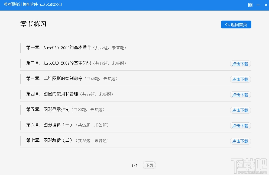Image resolution: width=269 pixels, height=175 pixels.
Task: Download chapter three via 点击下载
Action: [240, 79]
